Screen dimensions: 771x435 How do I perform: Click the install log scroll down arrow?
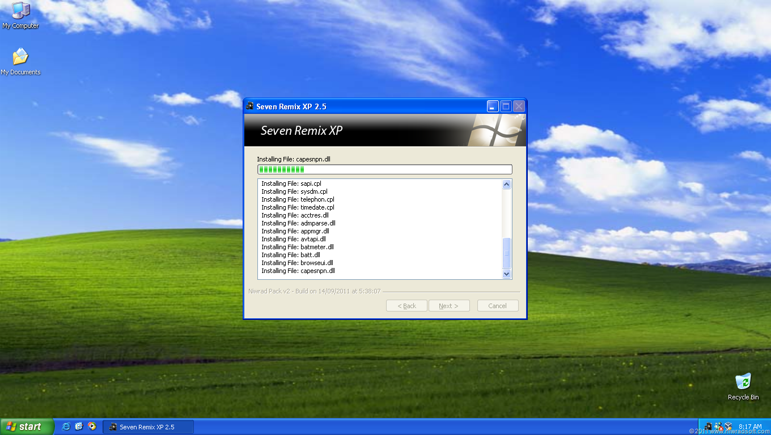pyautogui.click(x=507, y=274)
